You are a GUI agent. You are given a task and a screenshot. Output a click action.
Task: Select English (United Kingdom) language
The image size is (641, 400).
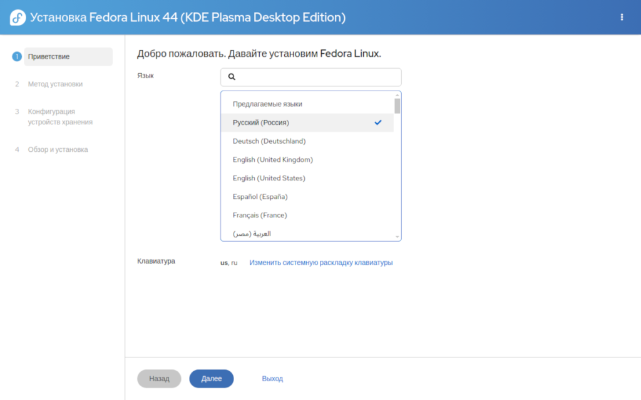[307, 159]
